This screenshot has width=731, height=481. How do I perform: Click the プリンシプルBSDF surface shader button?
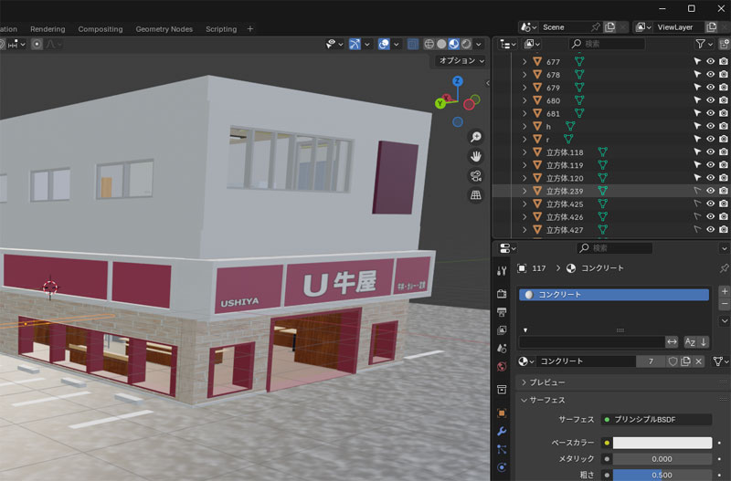point(656,420)
